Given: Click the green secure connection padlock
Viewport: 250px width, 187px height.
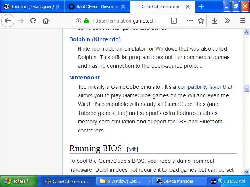Looking at the screenshot, I should (x=86, y=21).
